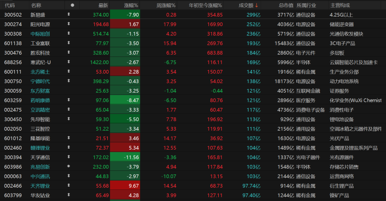Click the 所属行业 column header
386x201 pixels.
308,5
